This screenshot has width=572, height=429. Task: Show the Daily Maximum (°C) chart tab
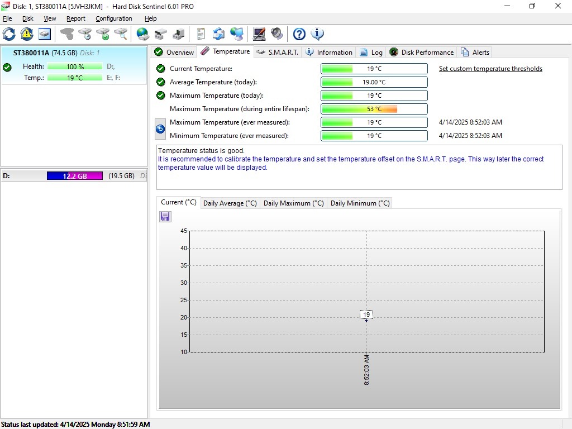click(x=293, y=203)
